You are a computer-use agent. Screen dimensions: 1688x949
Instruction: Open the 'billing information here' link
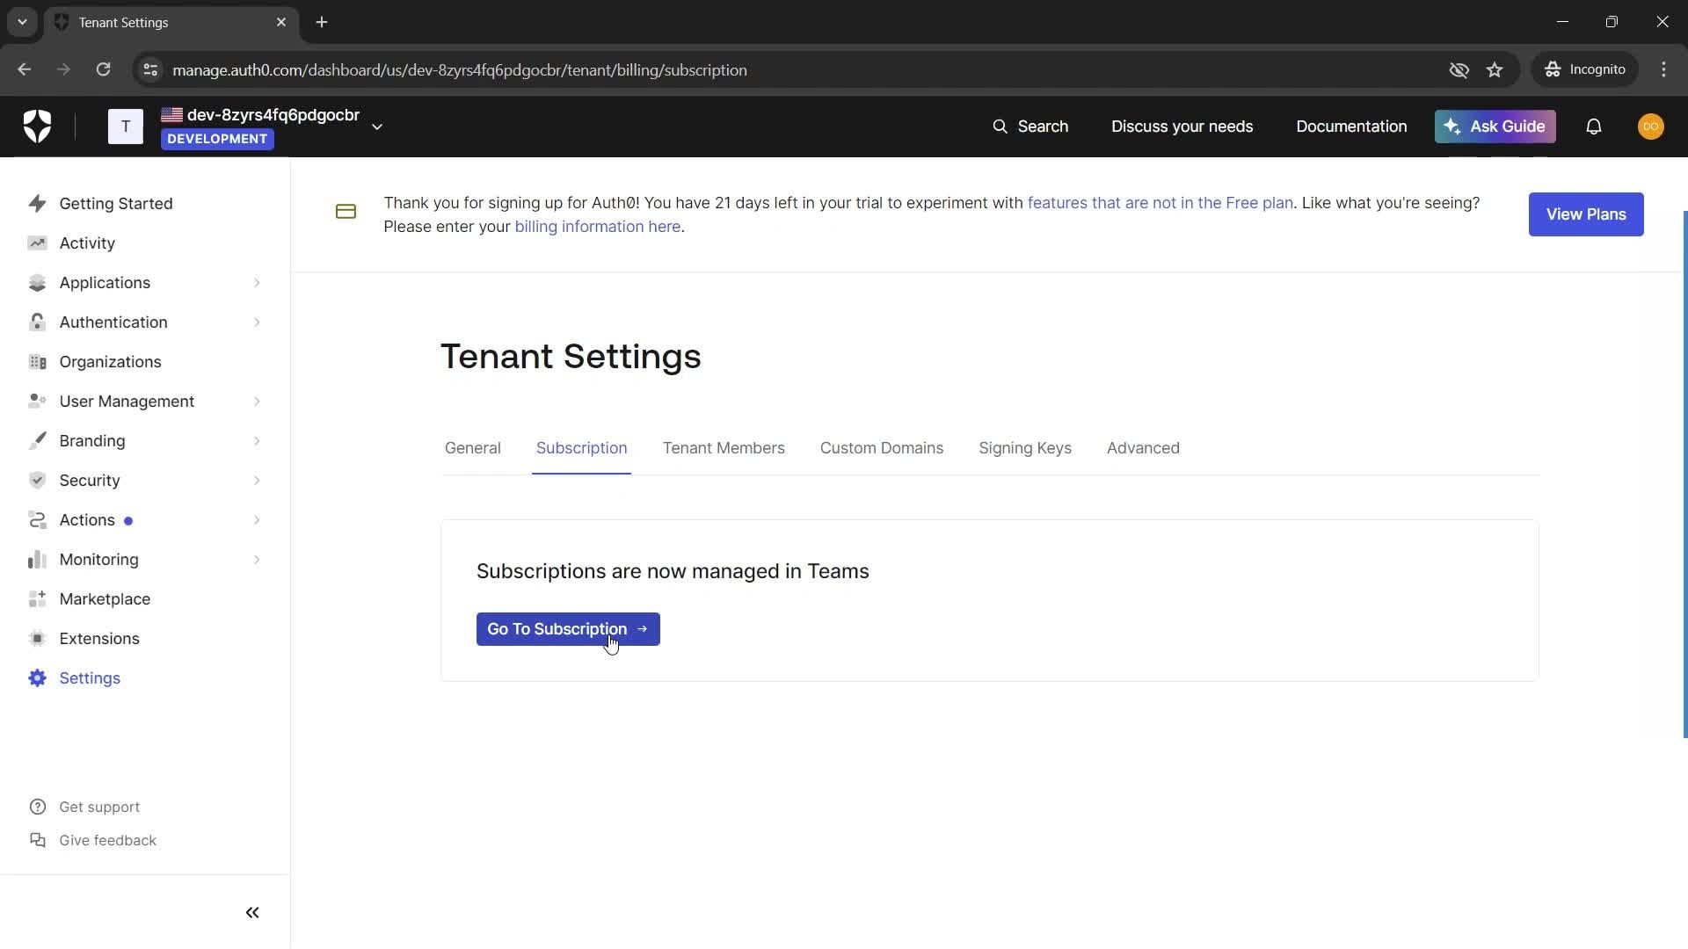click(x=598, y=227)
